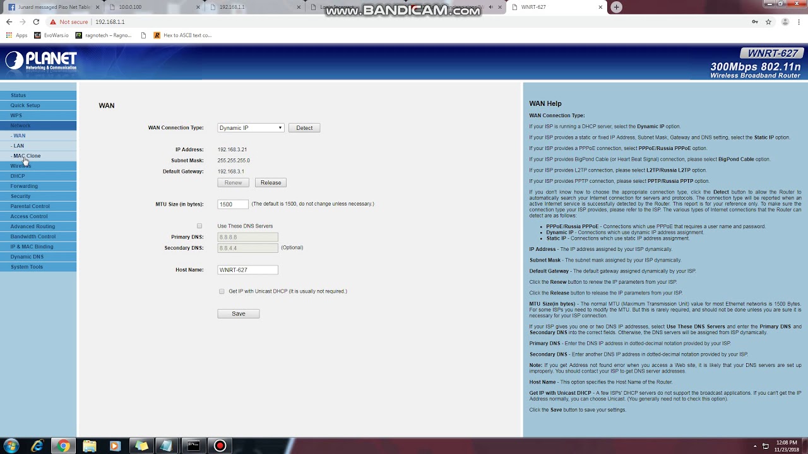Open the IP & MAC Binding menu
808x454 pixels.
coord(38,247)
